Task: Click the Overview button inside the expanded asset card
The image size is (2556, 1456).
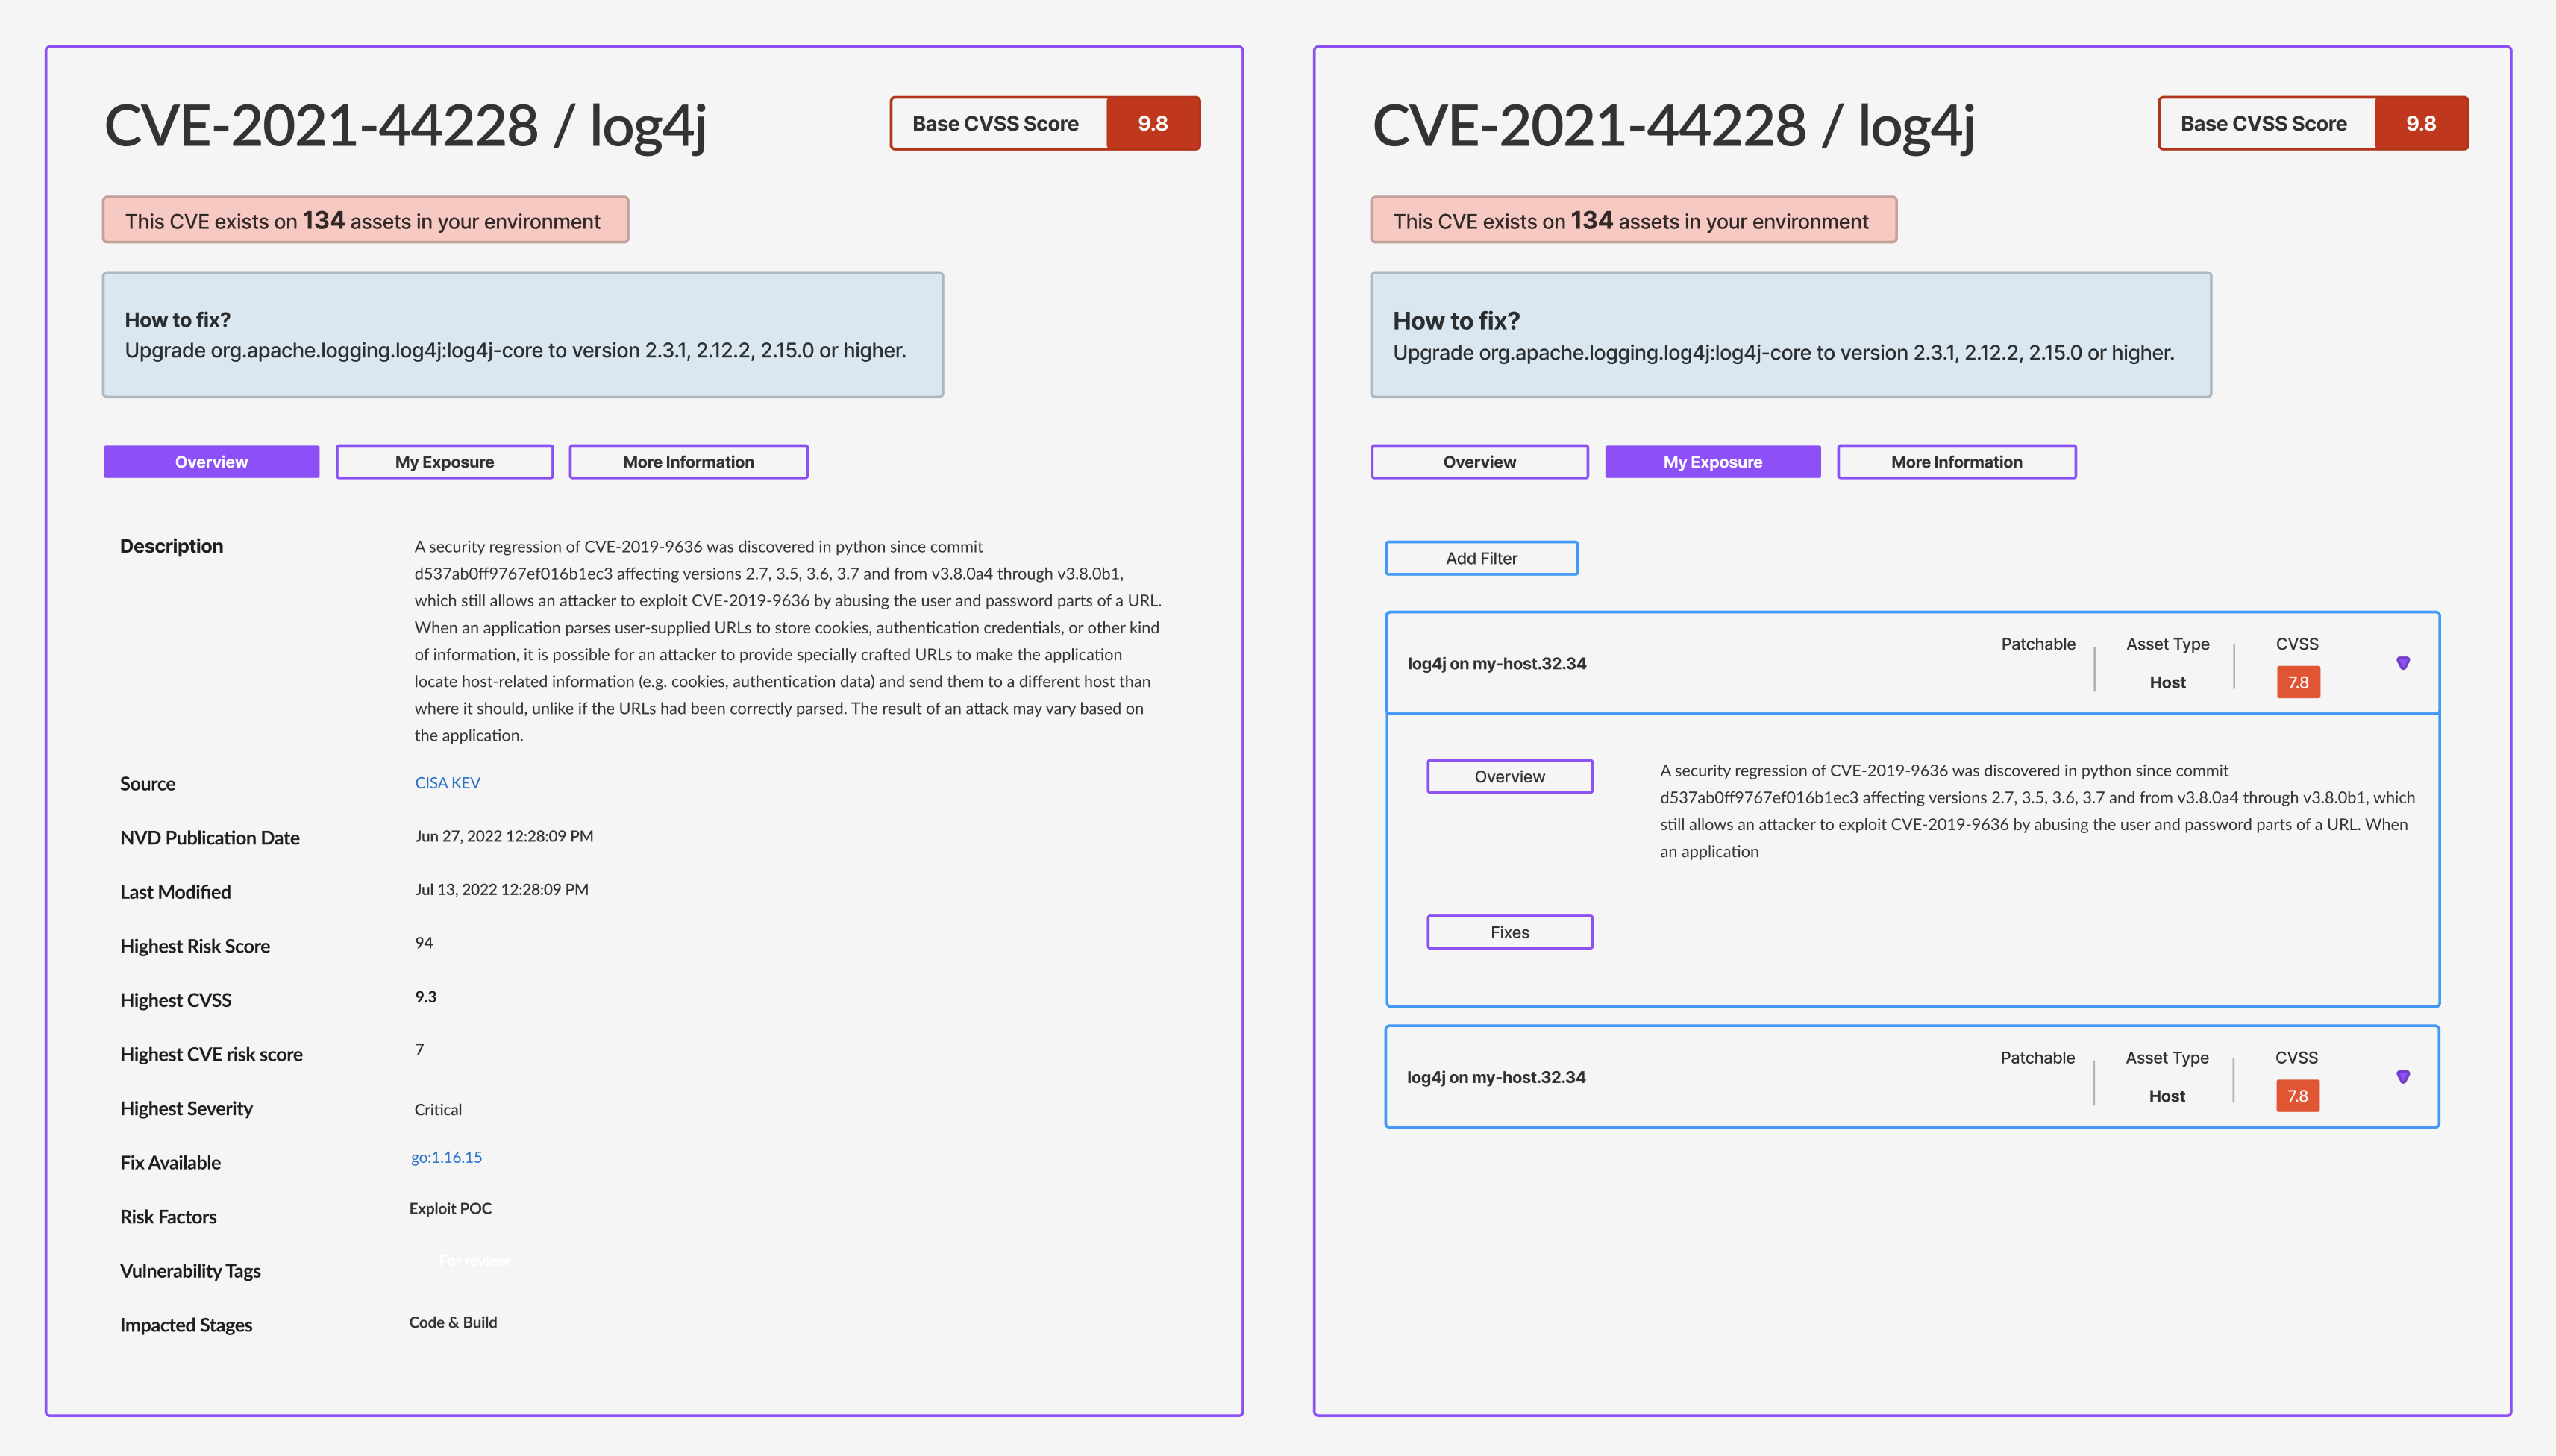Action: 1509,777
